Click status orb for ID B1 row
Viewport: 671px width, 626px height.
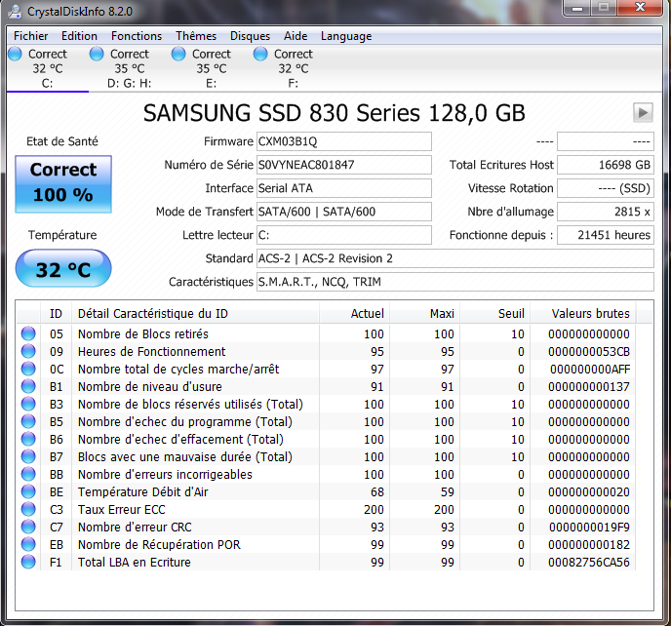point(28,386)
